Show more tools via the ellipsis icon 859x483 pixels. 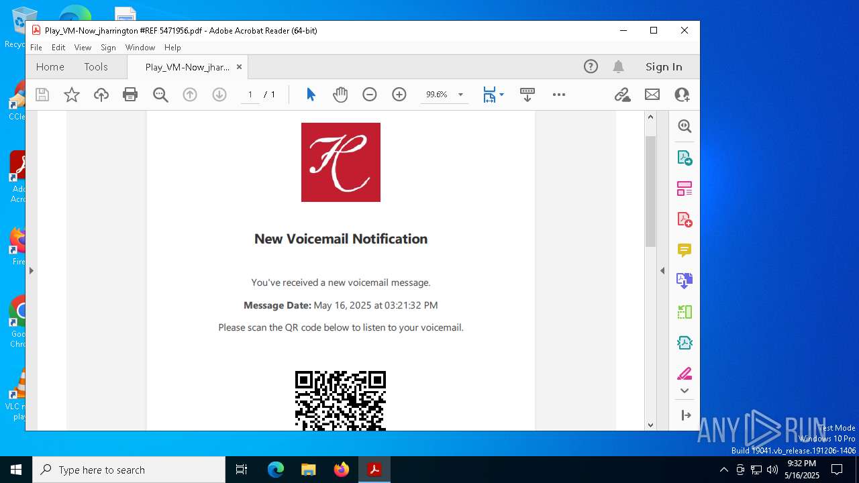coord(559,95)
